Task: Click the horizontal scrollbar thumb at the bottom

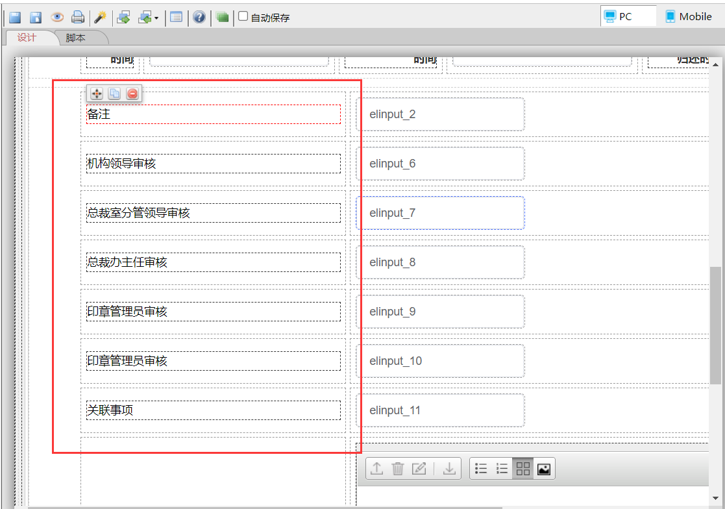Action: [265, 507]
